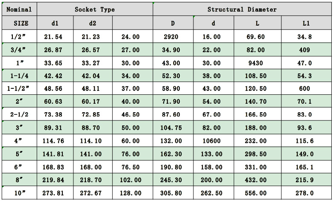Click the "L1" column header cell
The image size is (333, 201).
click(306, 23)
